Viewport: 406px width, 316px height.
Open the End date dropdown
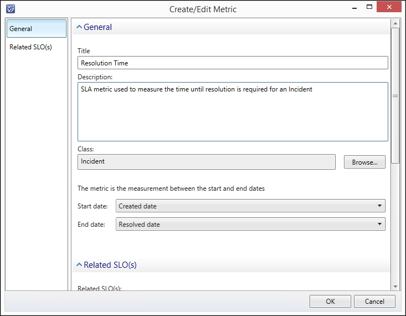coord(250,224)
